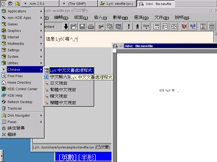The height and width of the screenshot is (162, 217).
Task: Expand the Games submenu
Action: coord(23,24)
